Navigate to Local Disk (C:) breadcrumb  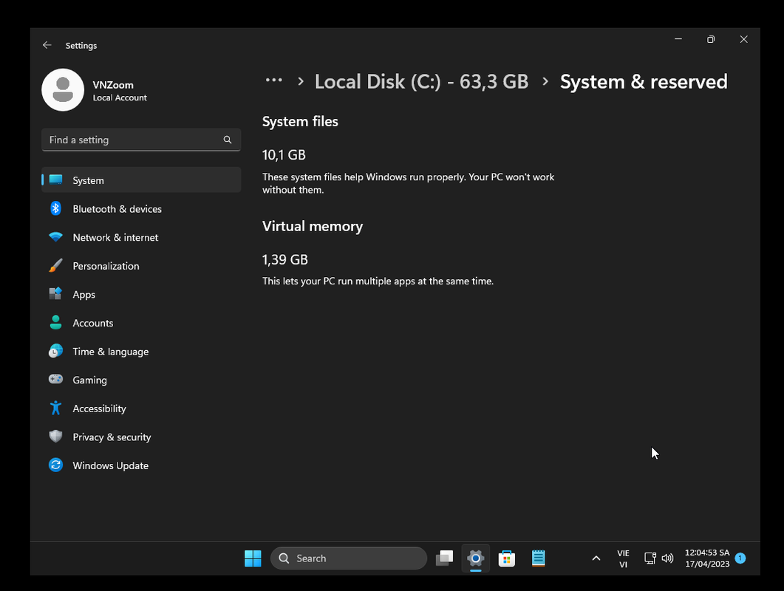click(421, 81)
